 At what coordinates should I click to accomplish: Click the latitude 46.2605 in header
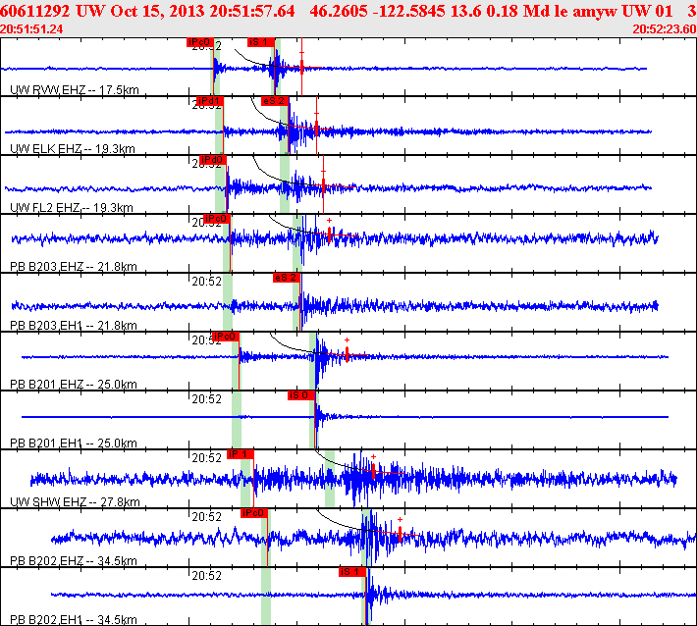(x=339, y=11)
